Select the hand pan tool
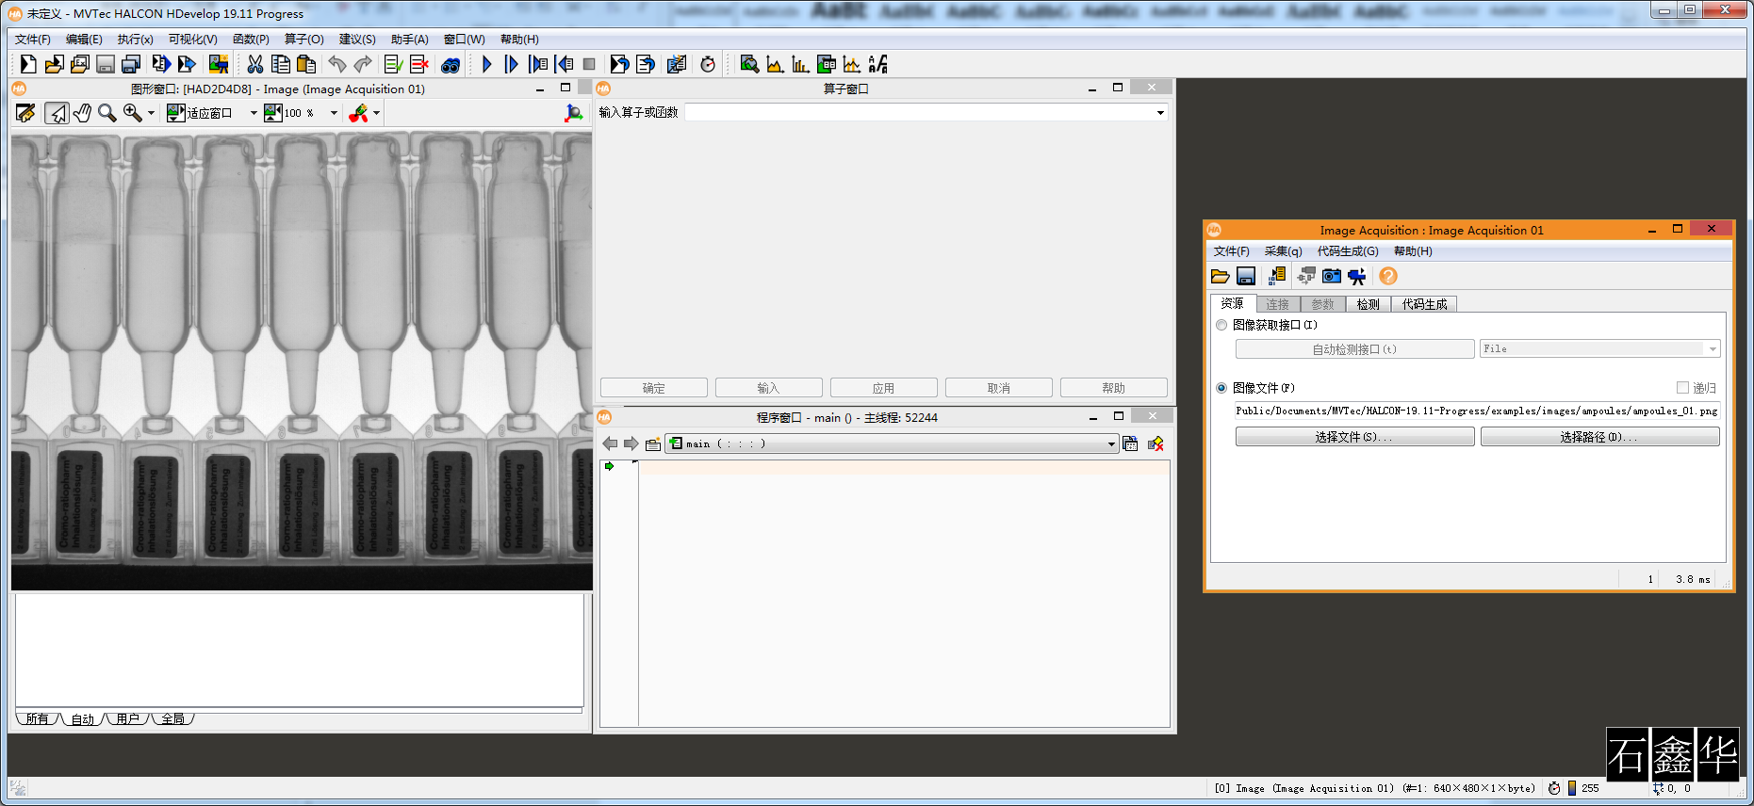The height and width of the screenshot is (806, 1754). (x=83, y=113)
